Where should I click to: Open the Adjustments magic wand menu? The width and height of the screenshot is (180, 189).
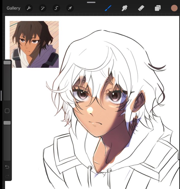43,8
